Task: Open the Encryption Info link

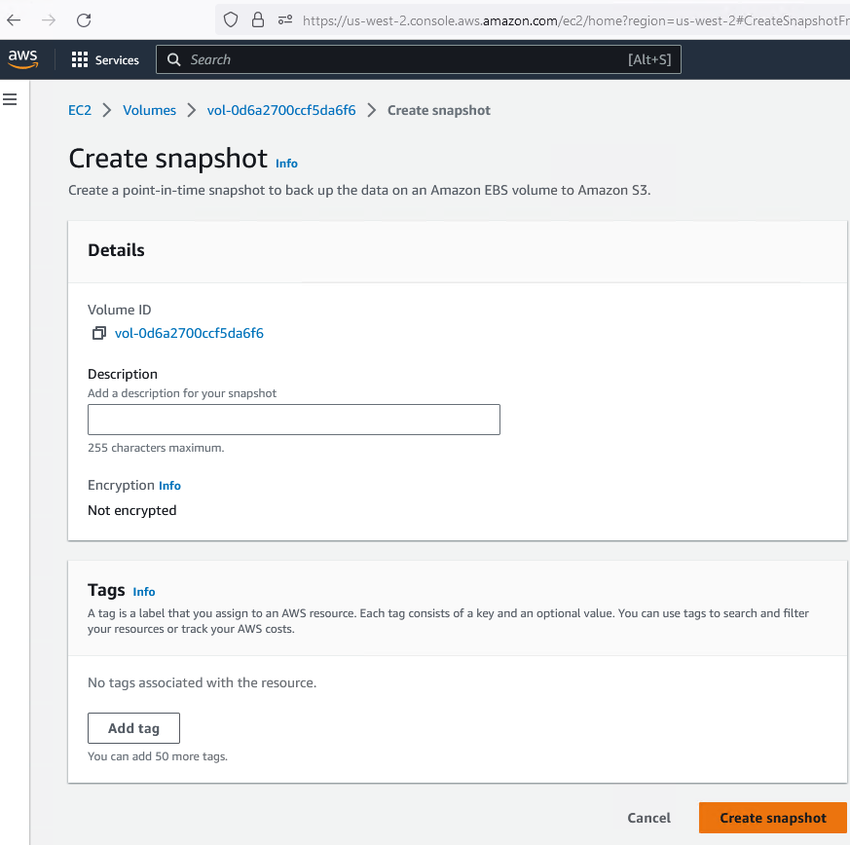Action: click(x=169, y=486)
